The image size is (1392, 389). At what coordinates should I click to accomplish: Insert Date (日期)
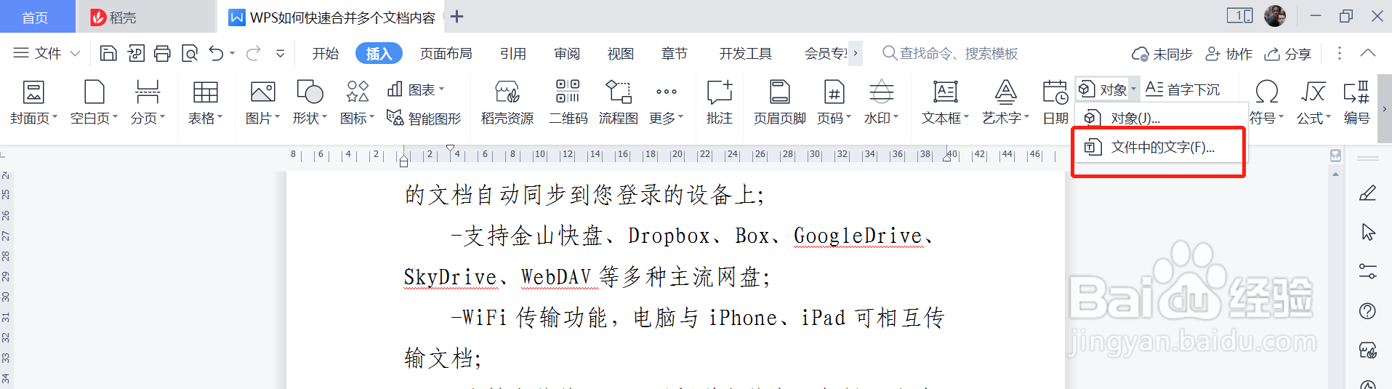(x=1055, y=103)
